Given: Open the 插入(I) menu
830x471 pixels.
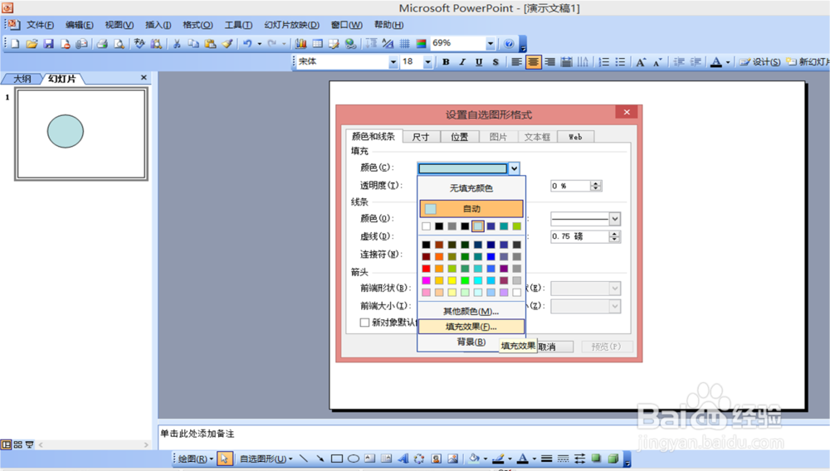Looking at the screenshot, I should coord(158,25).
